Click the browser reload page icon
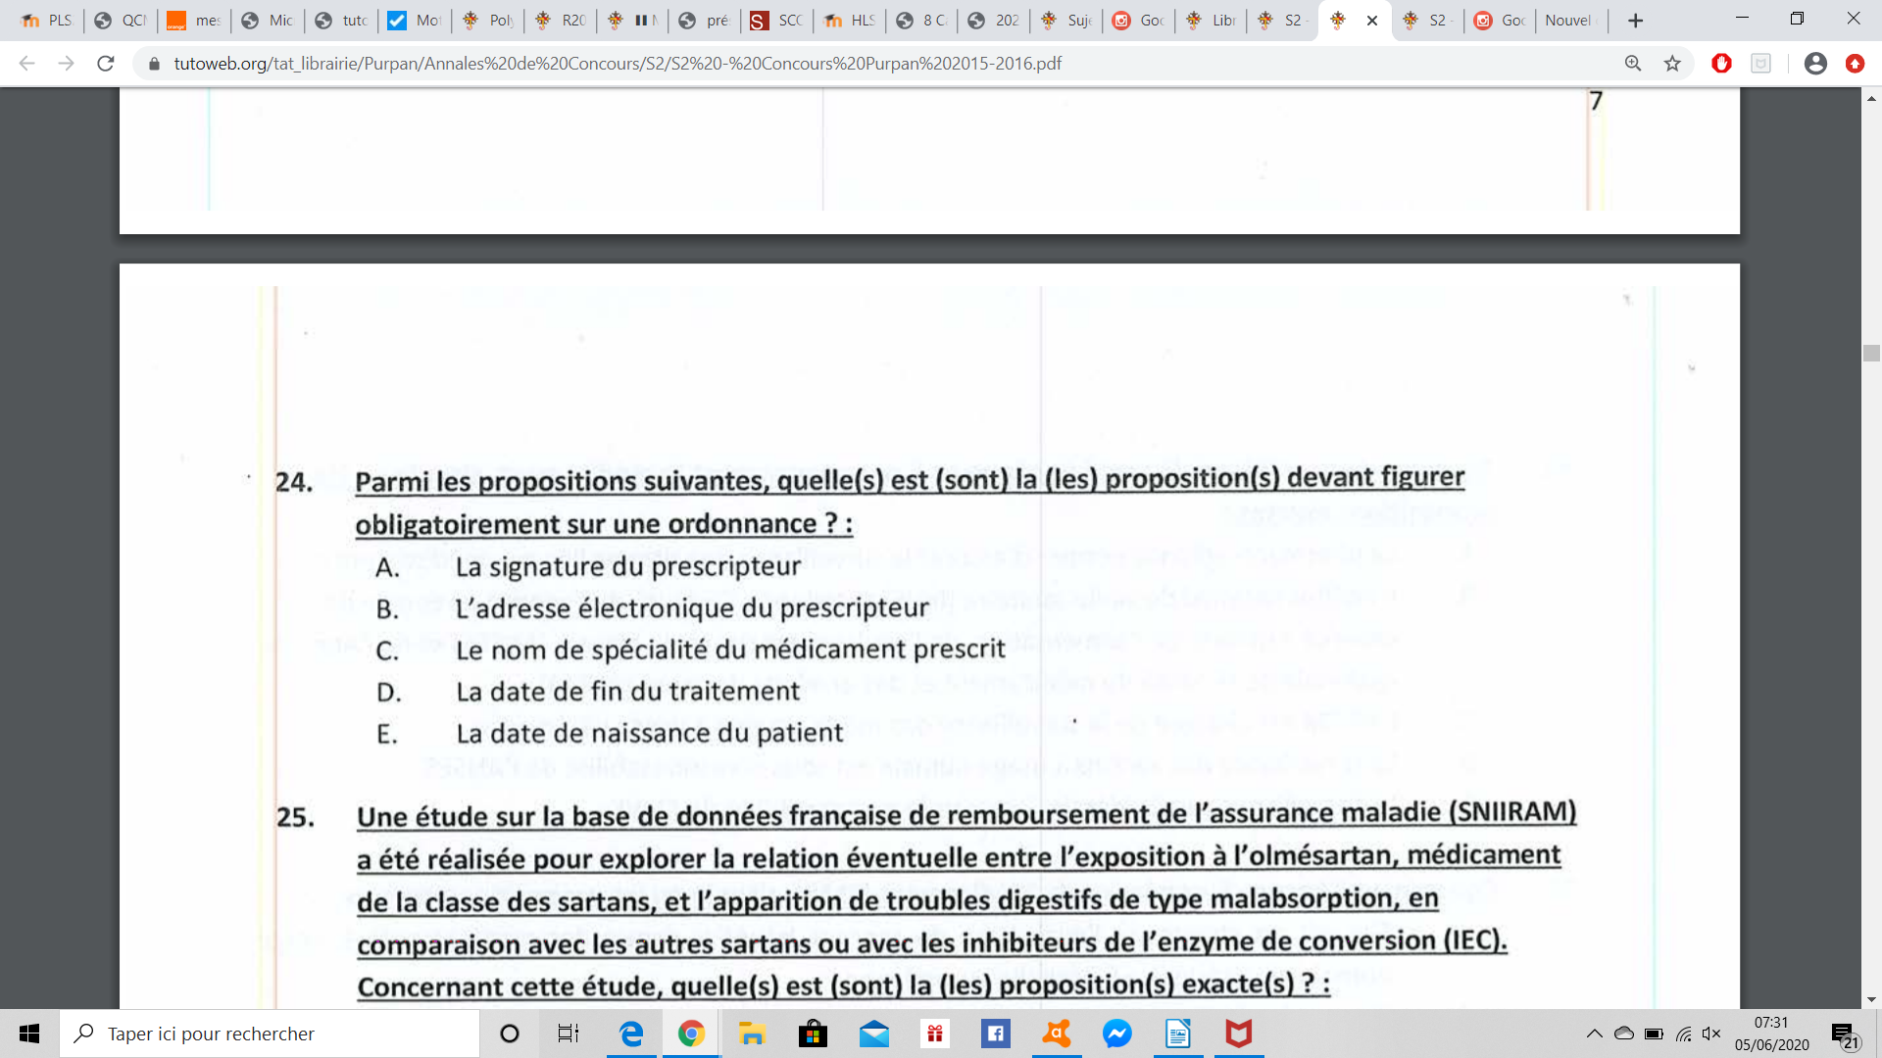The image size is (1882, 1058). (x=106, y=64)
